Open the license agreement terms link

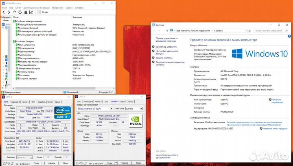(254, 123)
